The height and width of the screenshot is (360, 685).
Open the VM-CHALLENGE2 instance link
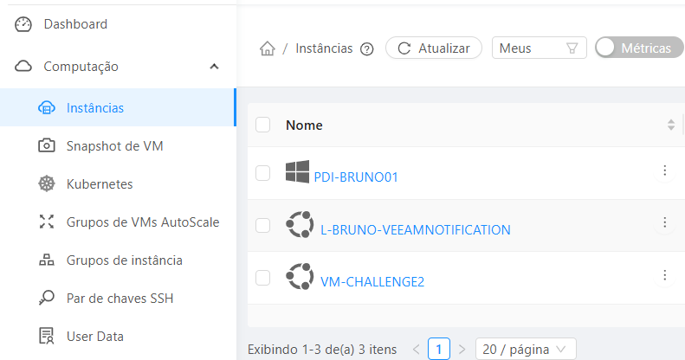372,281
